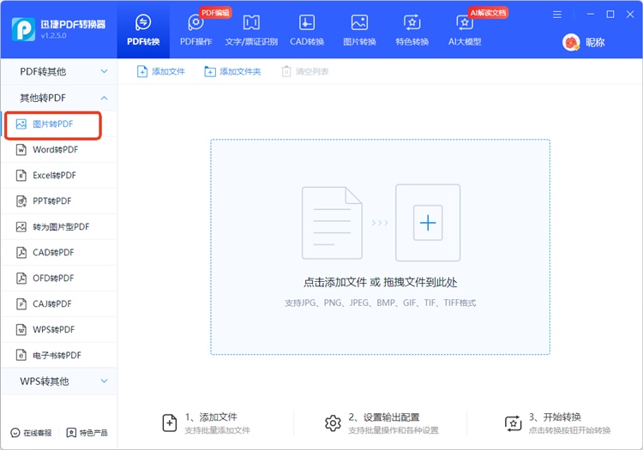Screen dimensions: 643x450
Task: Click the 电子书转PDF icon
Action: (x=21, y=356)
